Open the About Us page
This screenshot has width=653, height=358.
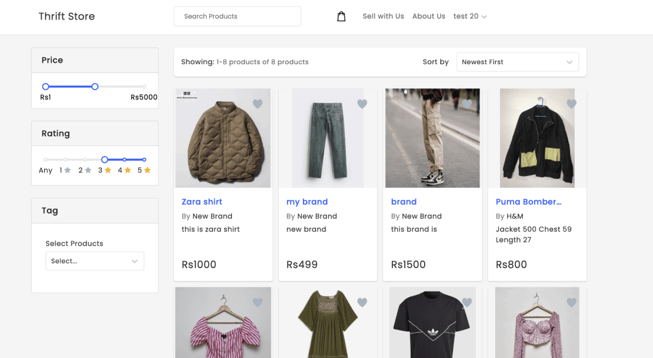pos(428,16)
